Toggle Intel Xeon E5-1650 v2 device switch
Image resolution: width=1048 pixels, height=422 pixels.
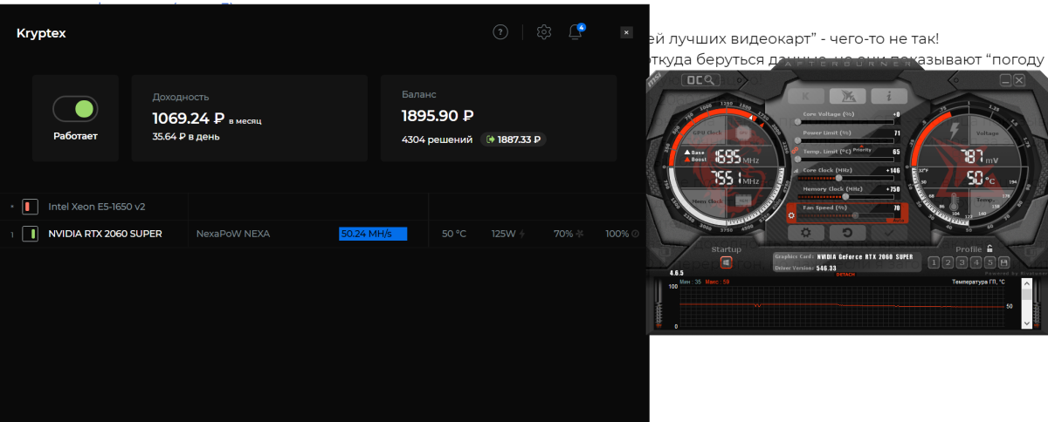click(x=29, y=207)
